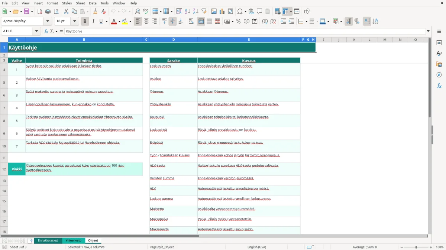Clear direct formatting
Screen dimensions: 446x250
tap(103, 11)
